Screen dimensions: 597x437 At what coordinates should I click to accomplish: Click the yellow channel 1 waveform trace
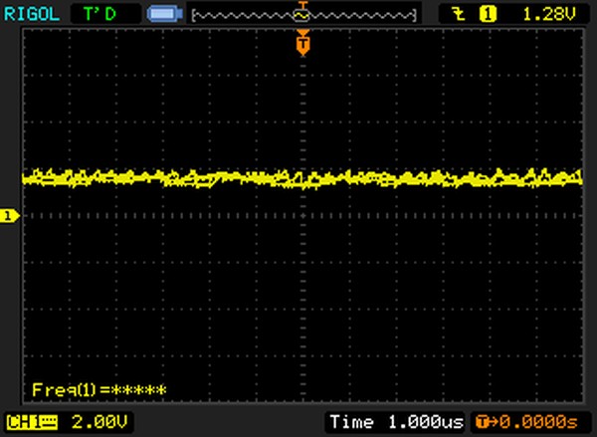tap(199, 178)
